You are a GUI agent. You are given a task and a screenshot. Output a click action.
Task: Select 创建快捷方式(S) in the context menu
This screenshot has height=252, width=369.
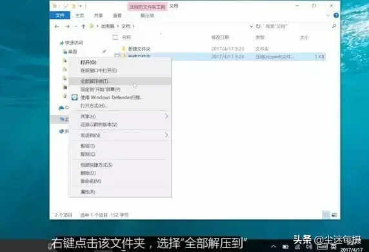(97, 165)
